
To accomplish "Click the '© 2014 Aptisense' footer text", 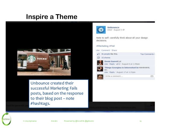I will point(30,121).
